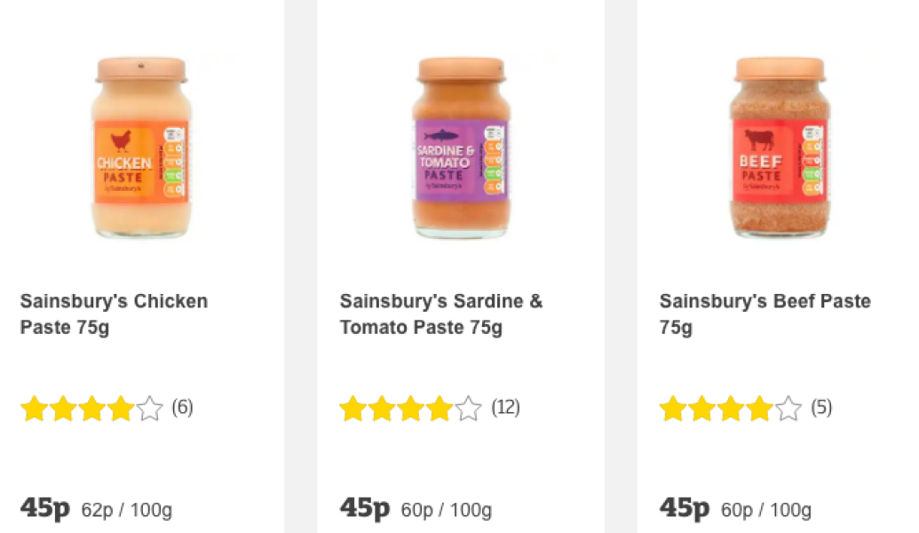Click the third star under Chicken Paste

coord(91,409)
